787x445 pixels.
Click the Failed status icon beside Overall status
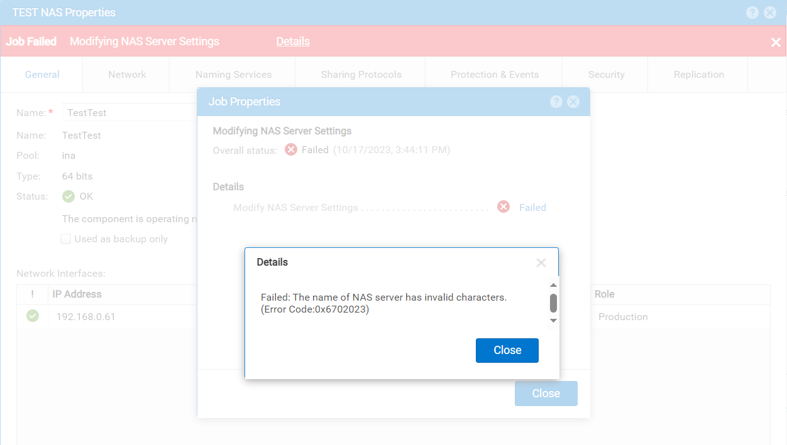[290, 150]
